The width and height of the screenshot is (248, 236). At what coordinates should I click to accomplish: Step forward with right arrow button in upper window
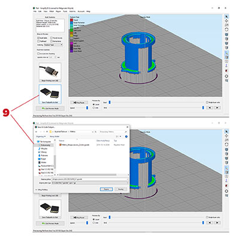tap(217, 107)
